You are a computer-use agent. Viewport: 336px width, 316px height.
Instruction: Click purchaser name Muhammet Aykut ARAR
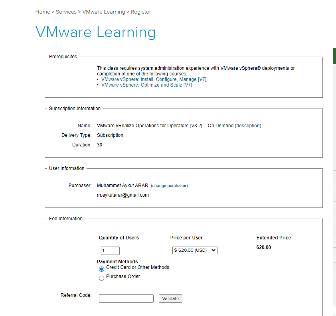(x=123, y=185)
